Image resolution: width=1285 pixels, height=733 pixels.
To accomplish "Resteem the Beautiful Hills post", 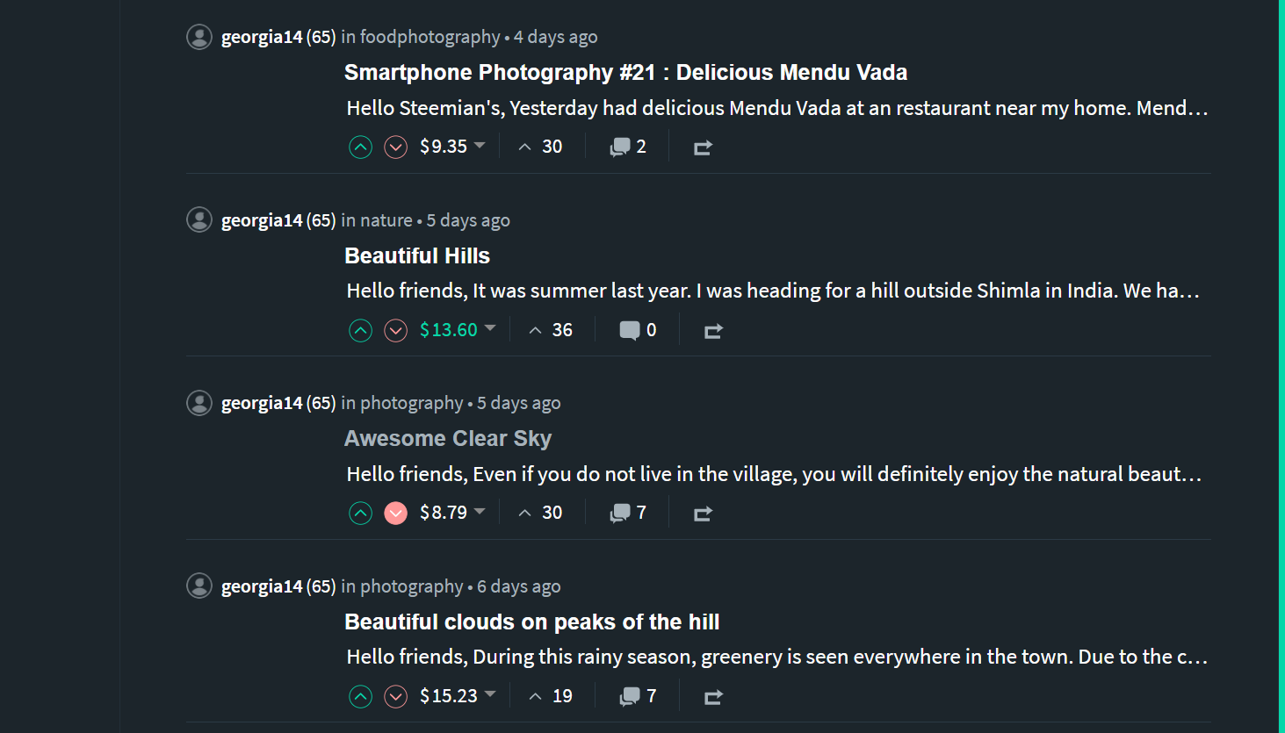I will click(713, 331).
